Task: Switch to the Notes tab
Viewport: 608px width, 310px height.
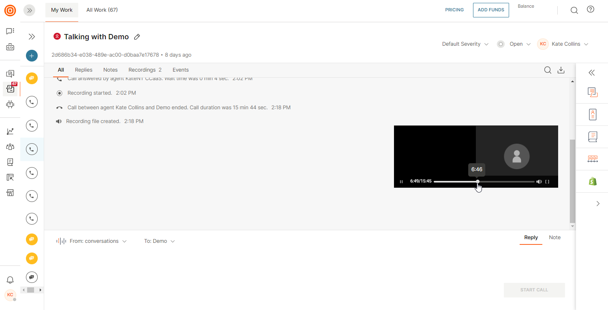Action: (x=110, y=70)
